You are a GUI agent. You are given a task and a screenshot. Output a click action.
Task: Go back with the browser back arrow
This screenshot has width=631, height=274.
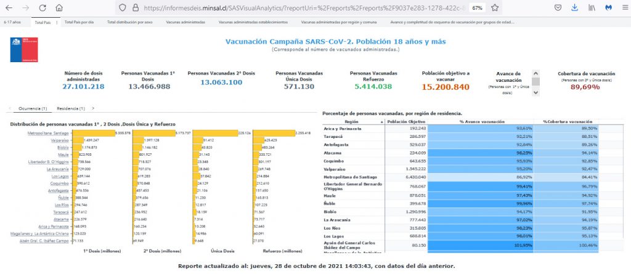[9, 7]
